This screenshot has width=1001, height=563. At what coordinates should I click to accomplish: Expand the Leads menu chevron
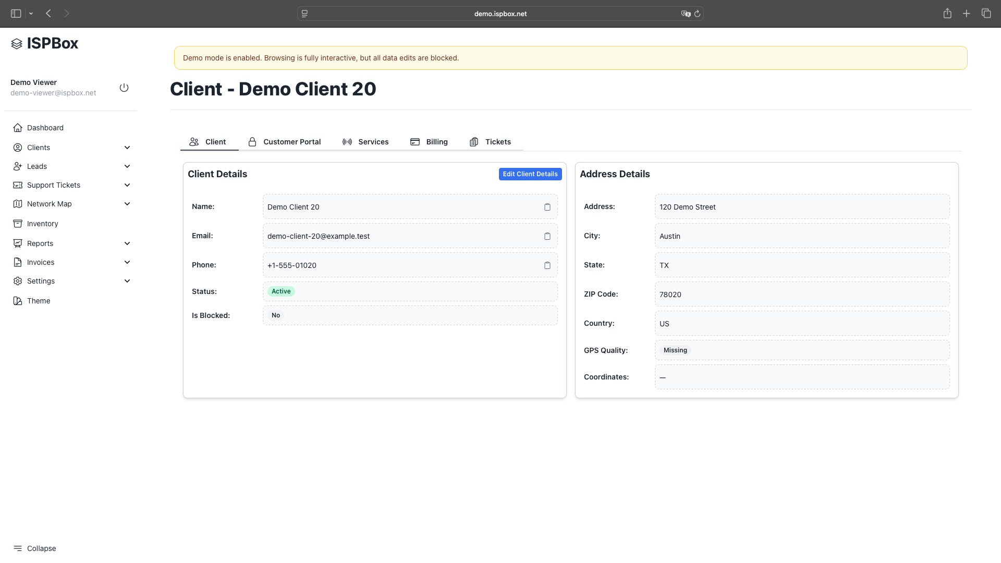pos(127,166)
